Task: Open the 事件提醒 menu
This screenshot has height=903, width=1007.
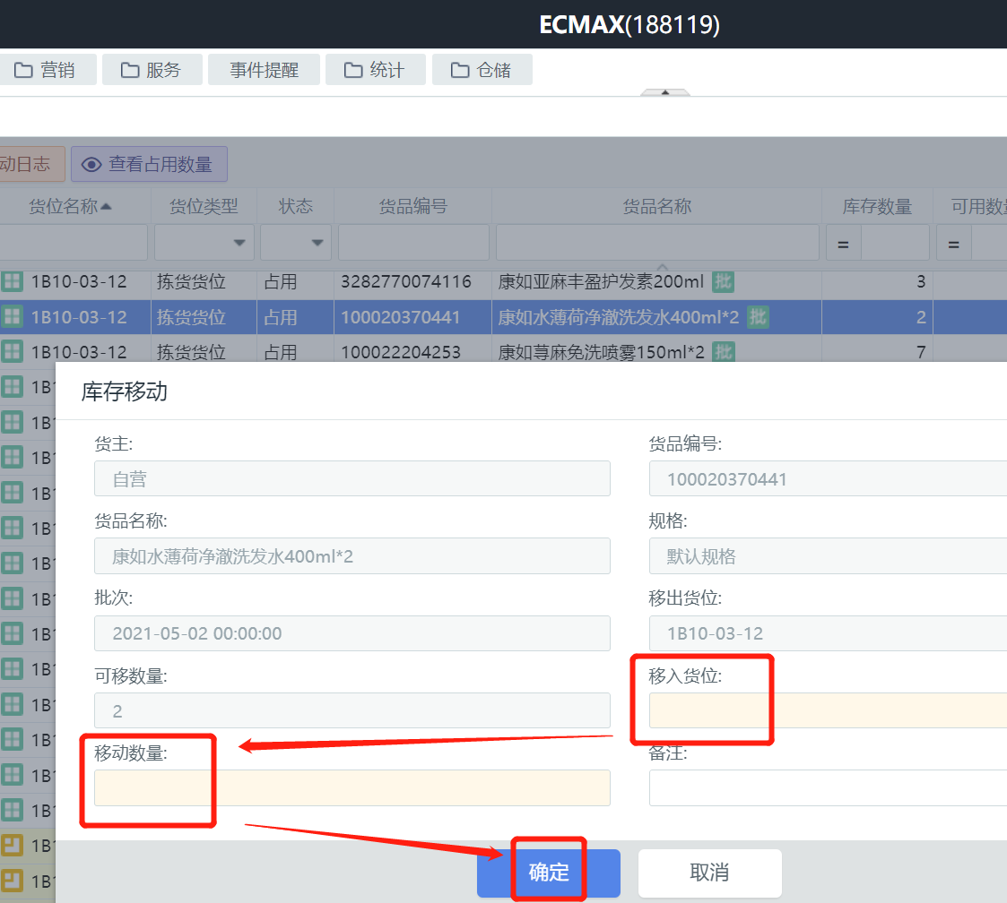Action: coord(264,69)
